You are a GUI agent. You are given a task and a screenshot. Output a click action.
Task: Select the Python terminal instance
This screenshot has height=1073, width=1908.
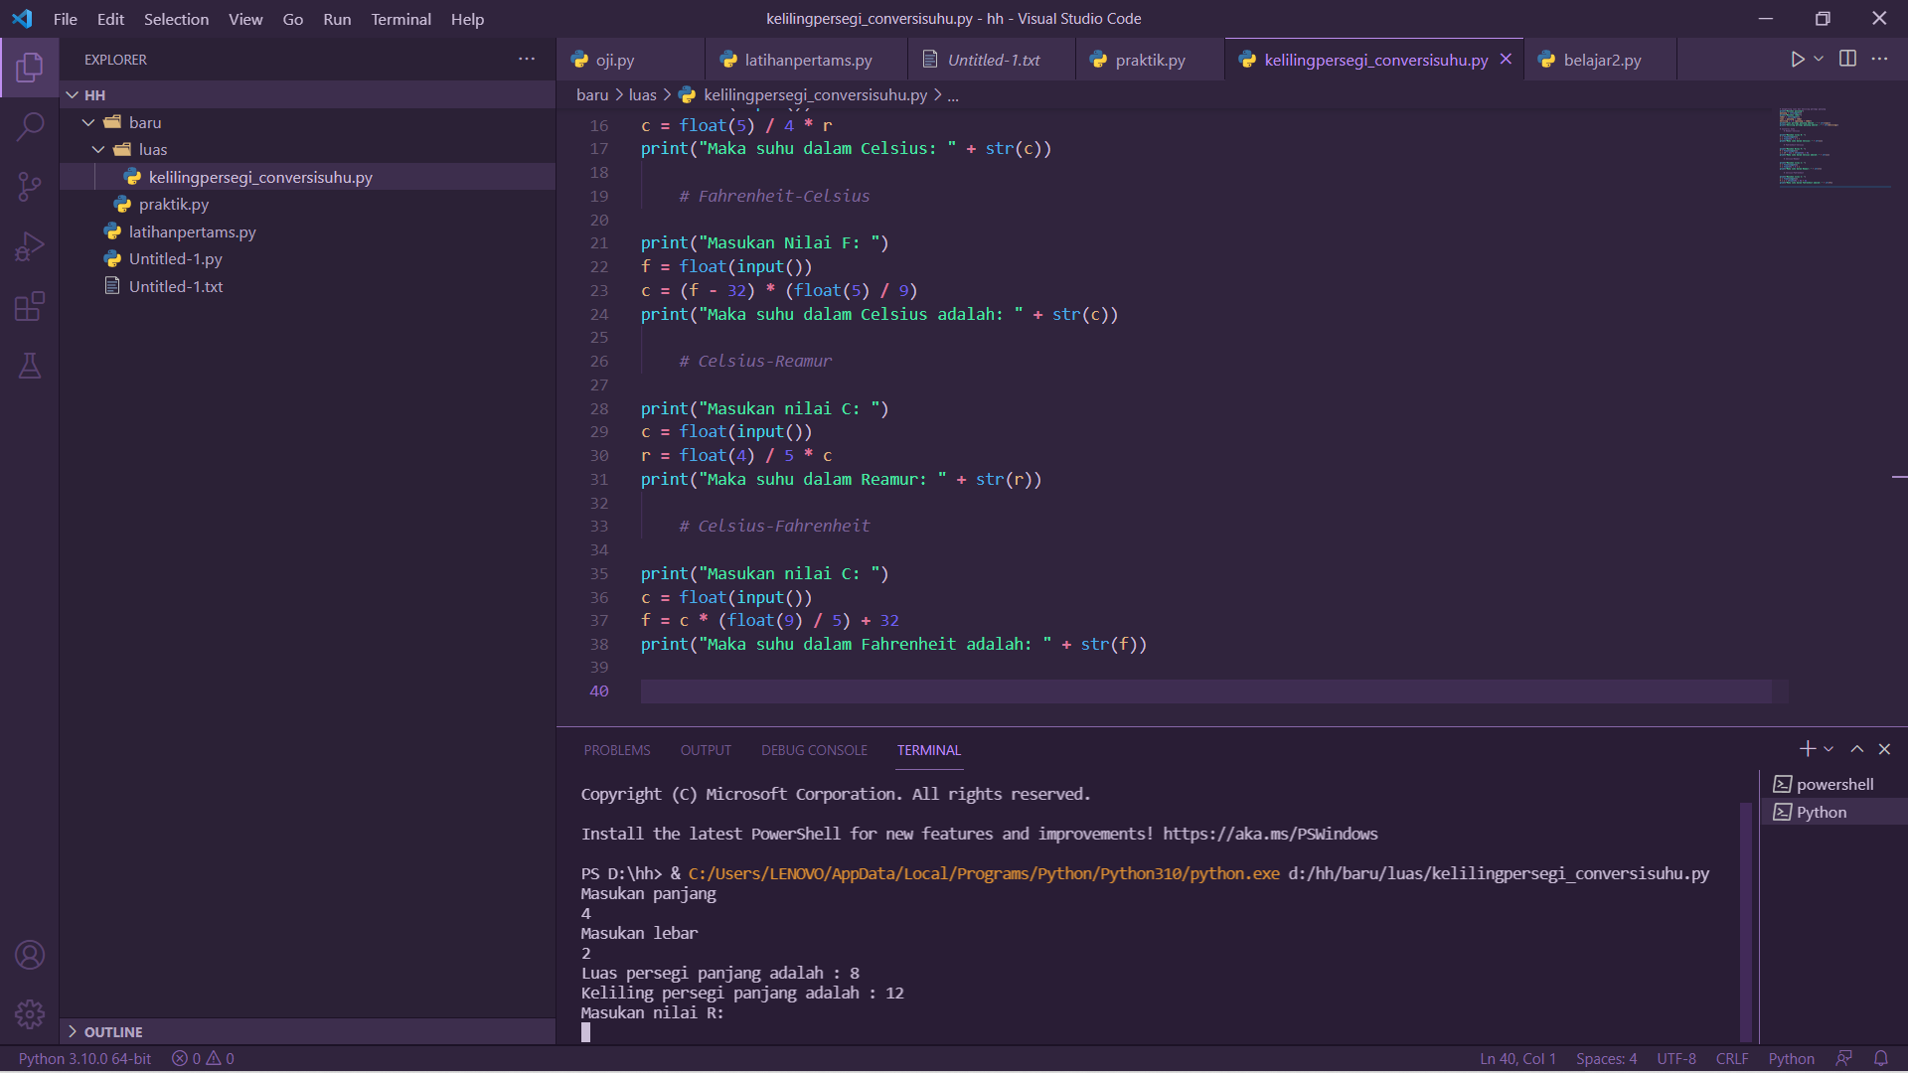1834,813
